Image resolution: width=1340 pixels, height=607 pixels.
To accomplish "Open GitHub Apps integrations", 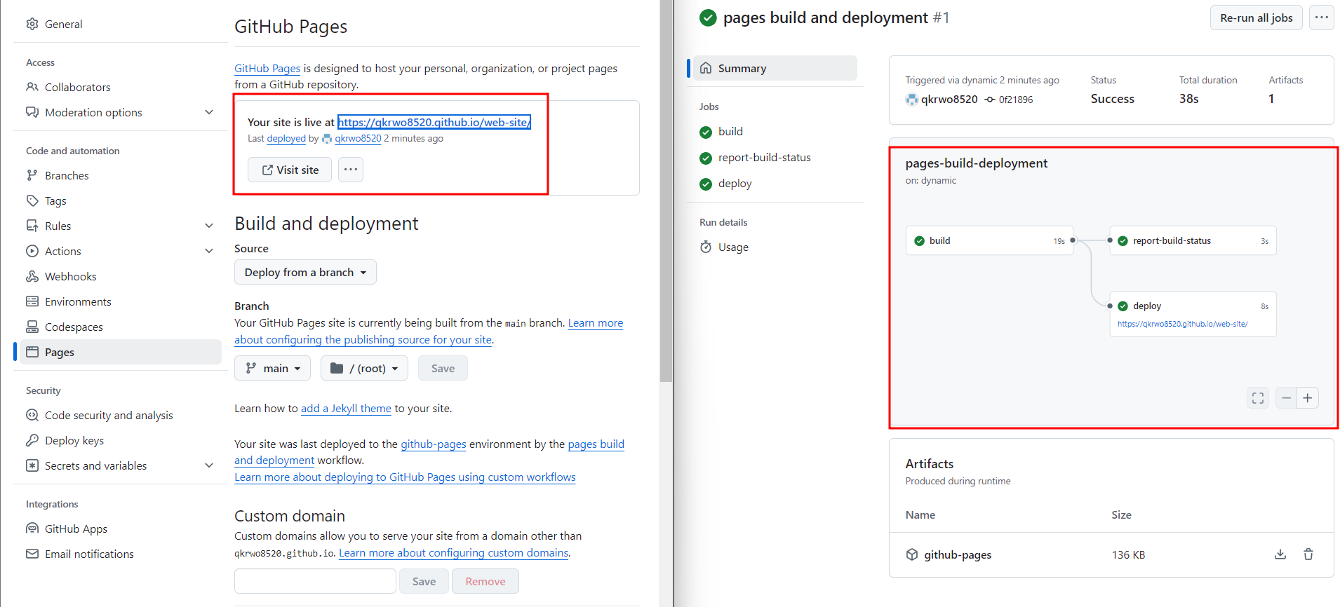I will click(x=76, y=528).
